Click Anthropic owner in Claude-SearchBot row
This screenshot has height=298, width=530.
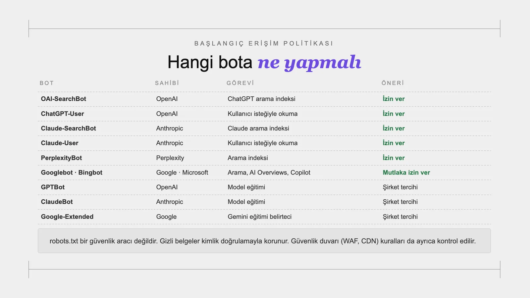[x=170, y=128]
